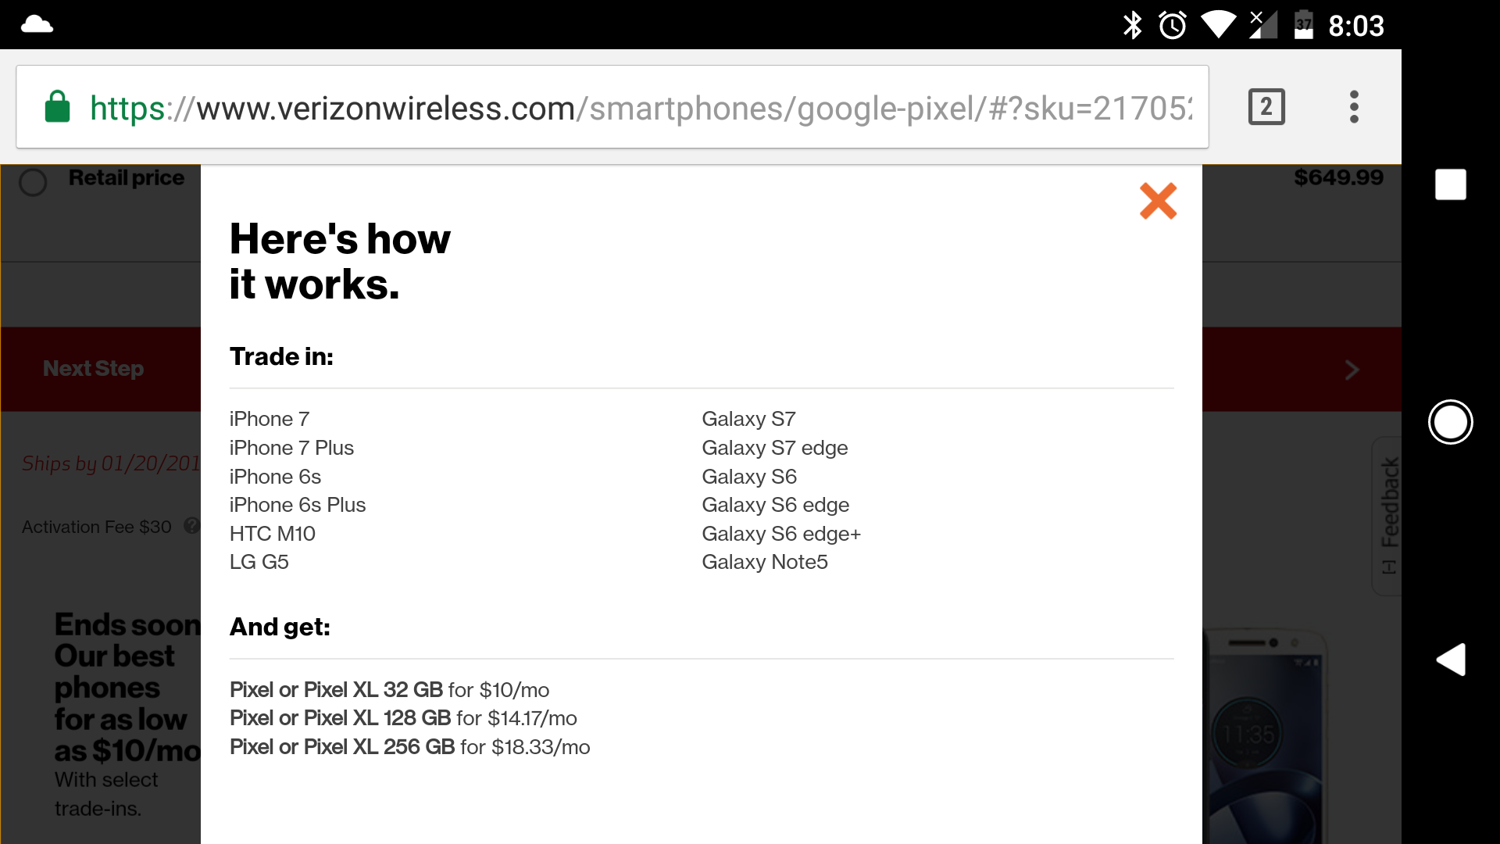Dismiss the popup with the orange X
The height and width of the screenshot is (844, 1500).
pyautogui.click(x=1159, y=201)
